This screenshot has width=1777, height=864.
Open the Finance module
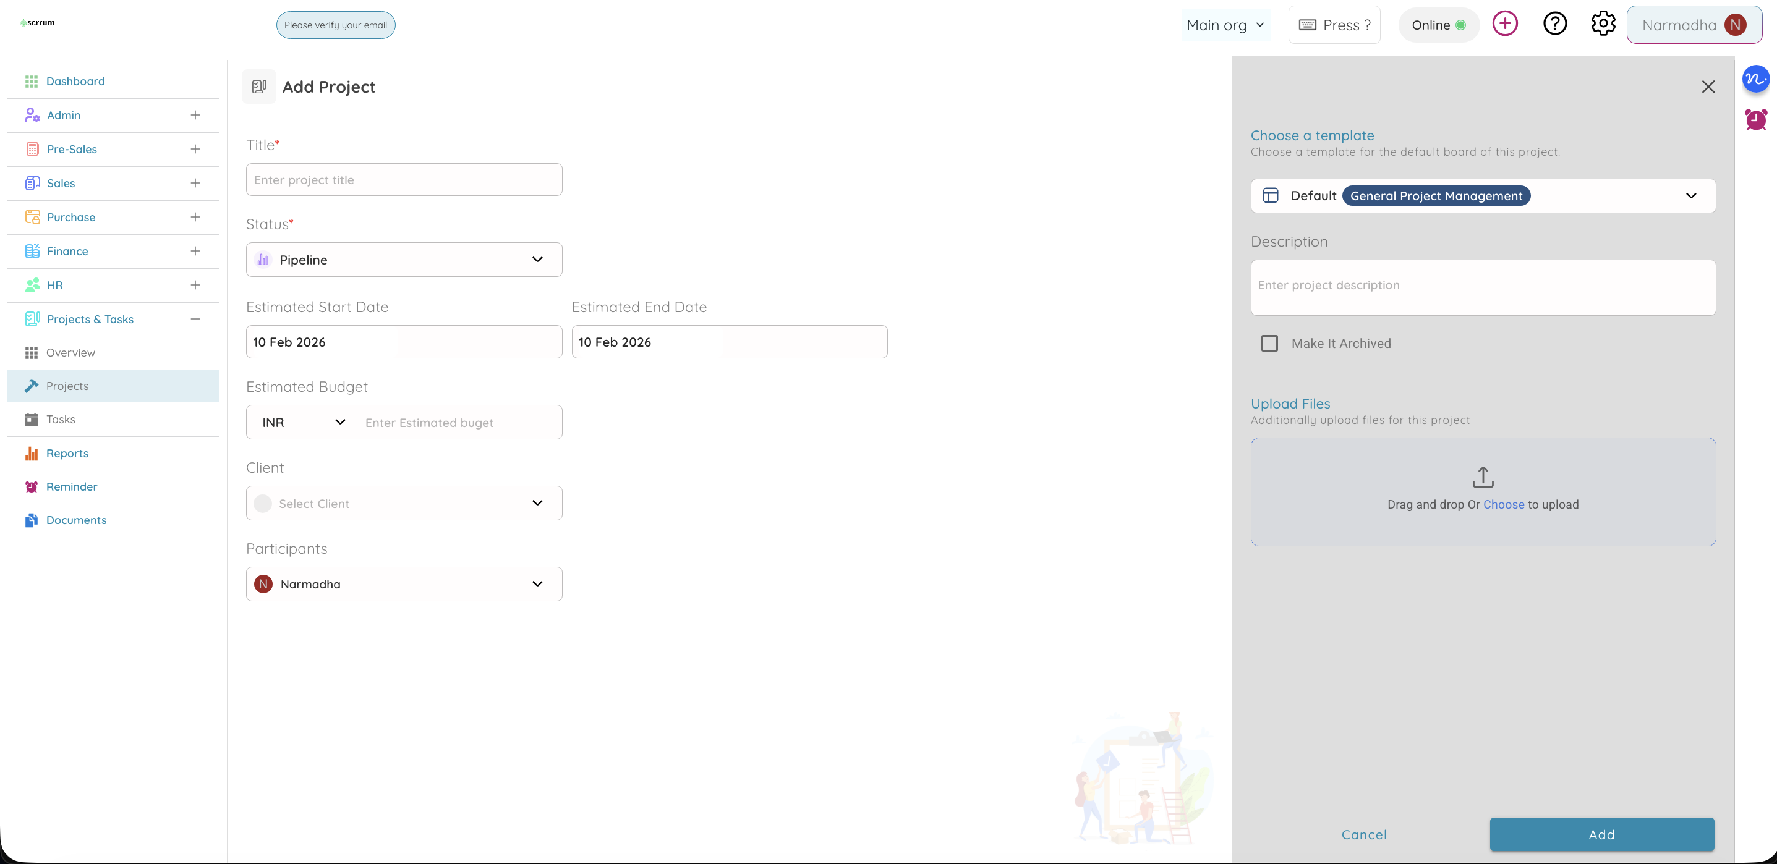click(67, 250)
